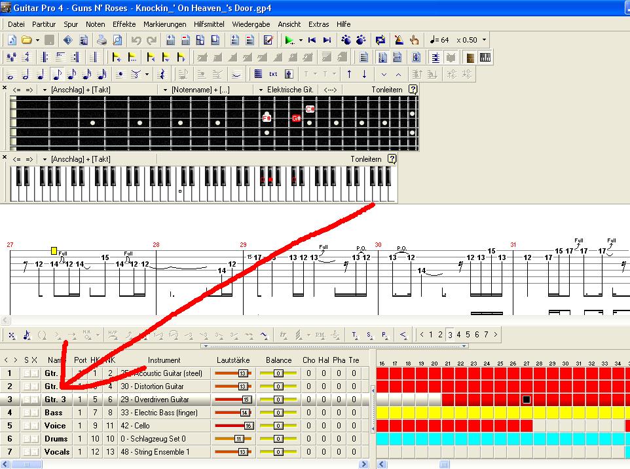Toggle dotted note icon

tap(120, 75)
